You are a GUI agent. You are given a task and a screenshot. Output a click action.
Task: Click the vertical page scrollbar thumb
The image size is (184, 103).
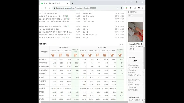(x=144, y=58)
